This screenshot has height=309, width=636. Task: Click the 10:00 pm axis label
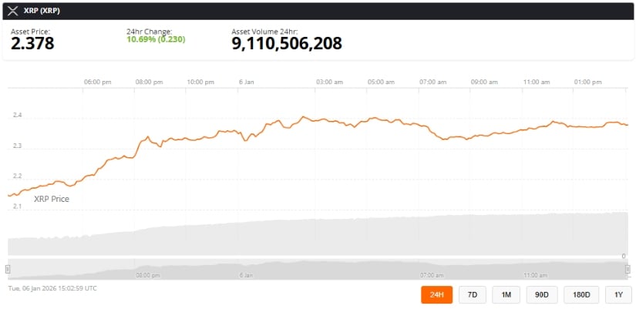pyautogui.click(x=200, y=82)
